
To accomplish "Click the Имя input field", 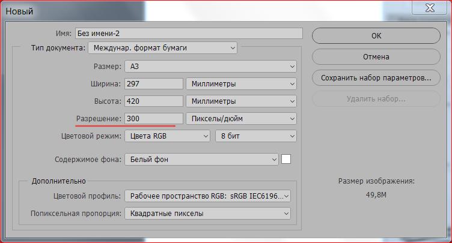I will pyautogui.click(x=189, y=34).
